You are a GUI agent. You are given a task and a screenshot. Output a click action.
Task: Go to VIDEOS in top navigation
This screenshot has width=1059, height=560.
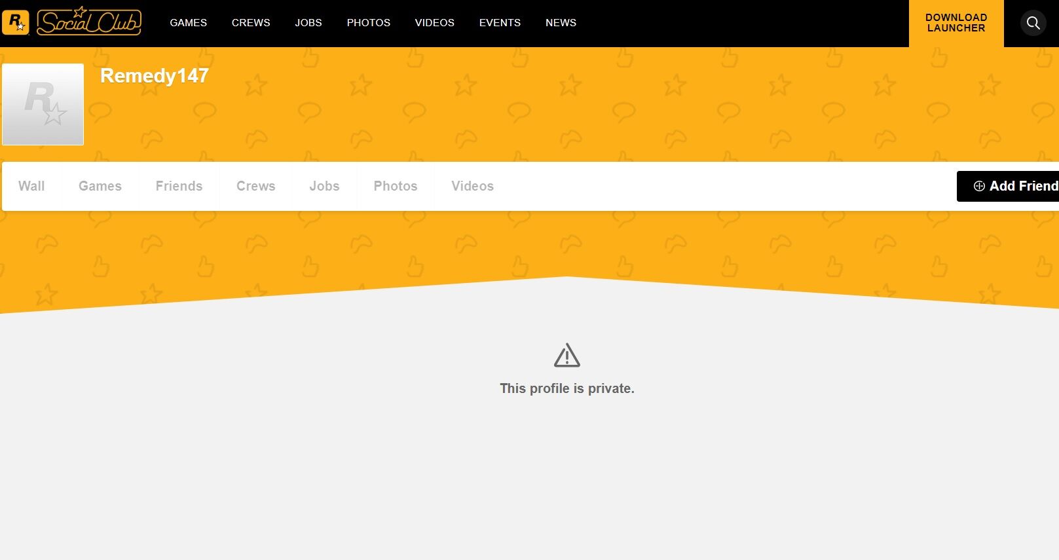pyautogui.click(x=435, y=23)
